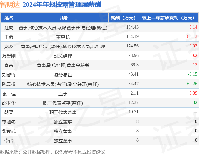Viewport: 199px width, 155px height.
Task: Click salary value 69.3
Action: (x=134, y=65)
